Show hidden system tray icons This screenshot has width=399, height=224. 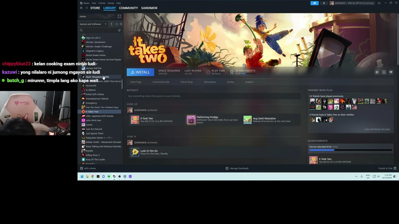[x=356, y=176]
